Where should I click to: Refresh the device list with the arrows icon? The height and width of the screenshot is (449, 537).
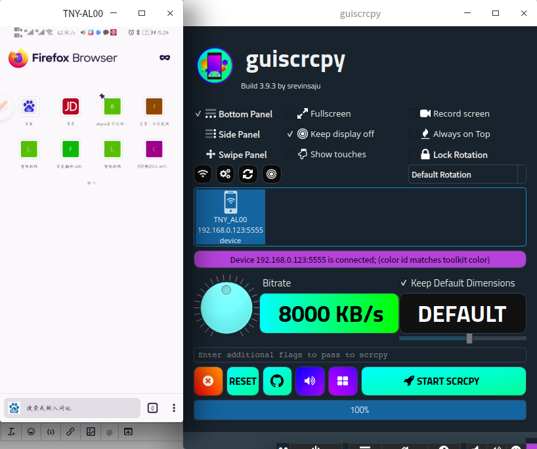(x=248, y=174)
